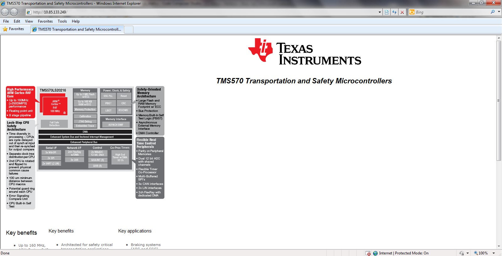This screenshot has height=256, width=502.
Task: Refresh the page using the Refresh icon
Action: [x=394, y=12]
